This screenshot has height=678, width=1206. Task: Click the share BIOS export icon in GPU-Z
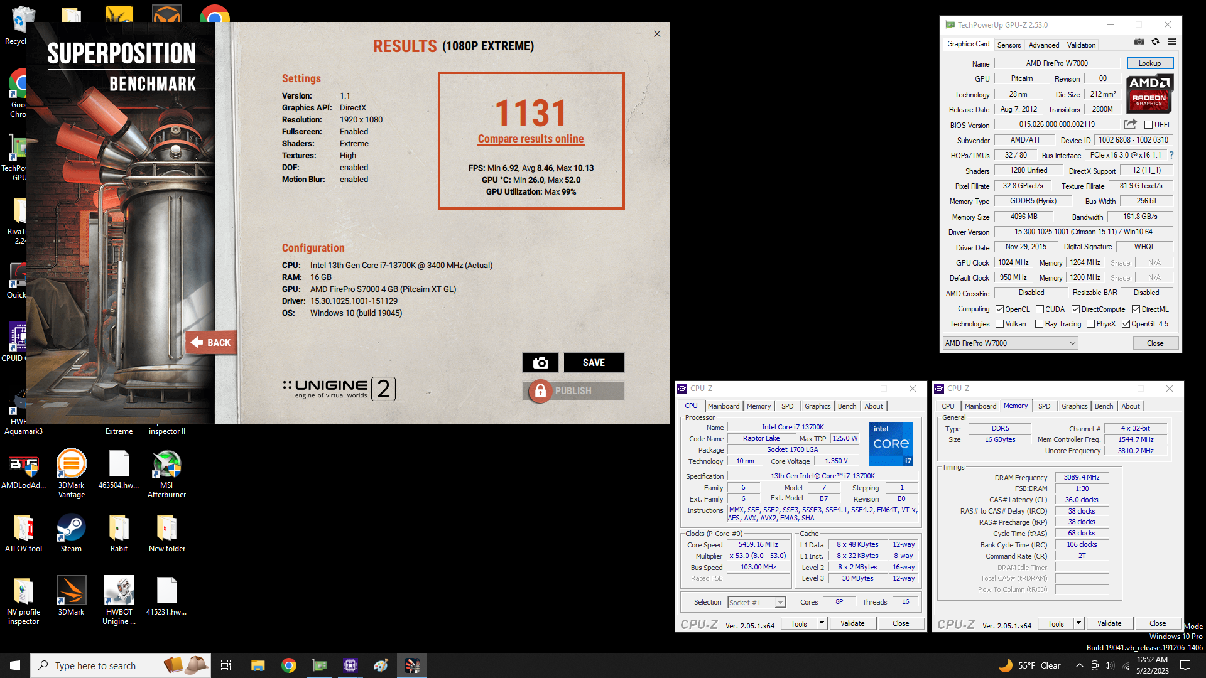(1130, 124)
